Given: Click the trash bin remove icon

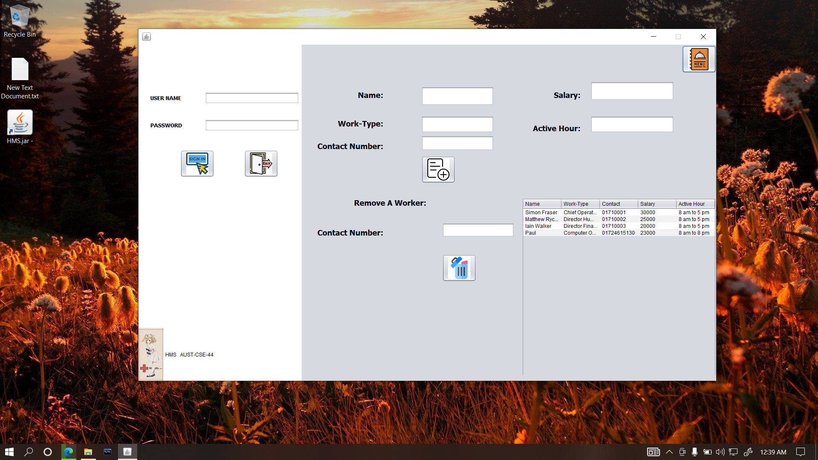Looking at the screenshot, I should pos(459,268).
